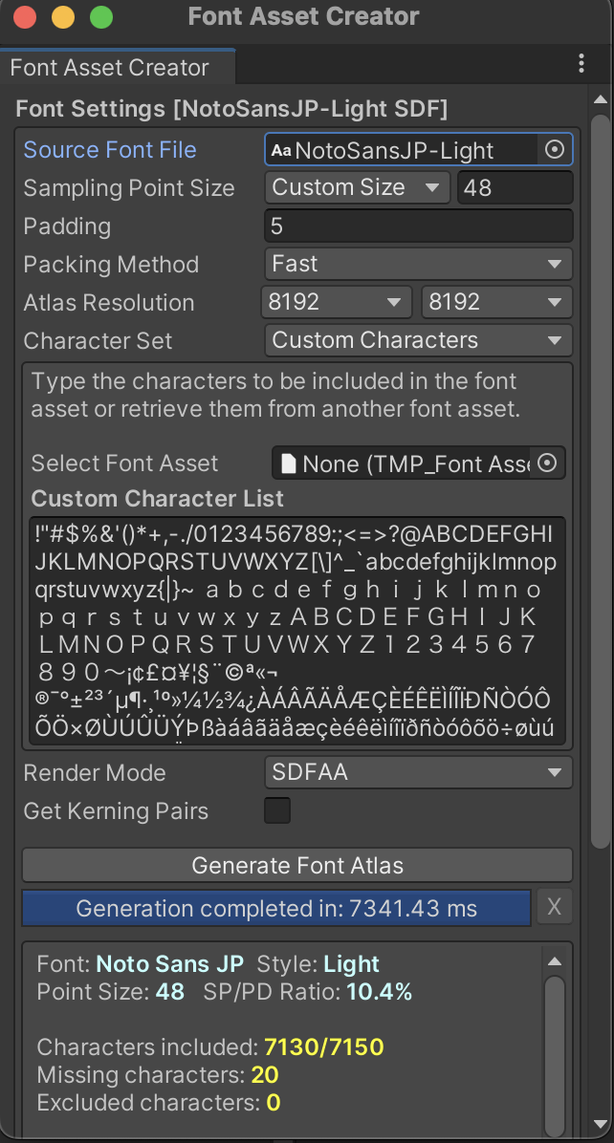Click the main scrollbar up arrow
Image resolution: width=614 pixels, height=1143 pixels.
pos(601,99)
